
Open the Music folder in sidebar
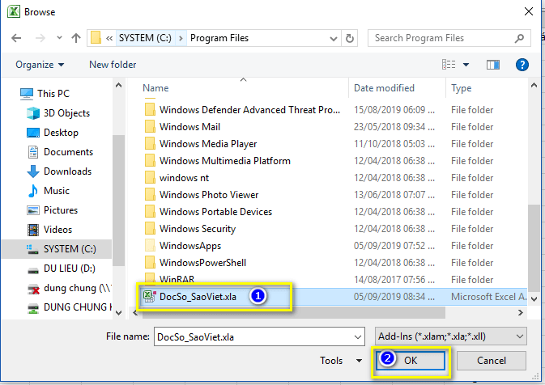point(57,191)
